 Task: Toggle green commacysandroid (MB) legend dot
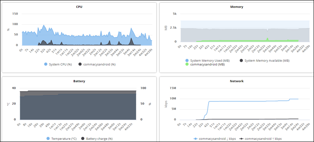[x=187, y=65]
